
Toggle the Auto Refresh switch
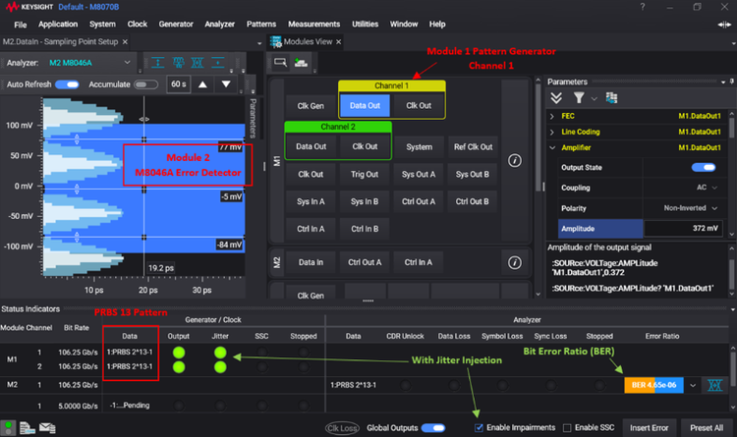point(67,84)
